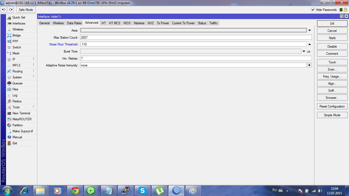Click the Snooper... button

click(332, 98)
